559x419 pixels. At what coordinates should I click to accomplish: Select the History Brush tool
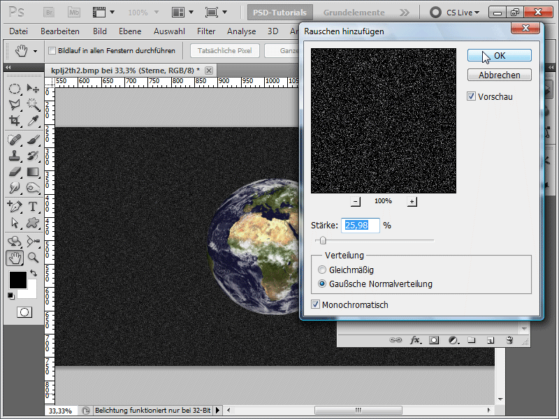(x=33, y=156)
